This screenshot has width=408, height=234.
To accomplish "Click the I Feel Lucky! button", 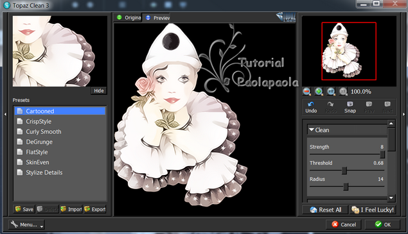I will [373, 210].
